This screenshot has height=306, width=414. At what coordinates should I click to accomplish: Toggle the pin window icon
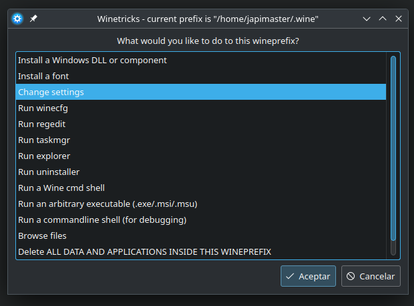33,19
